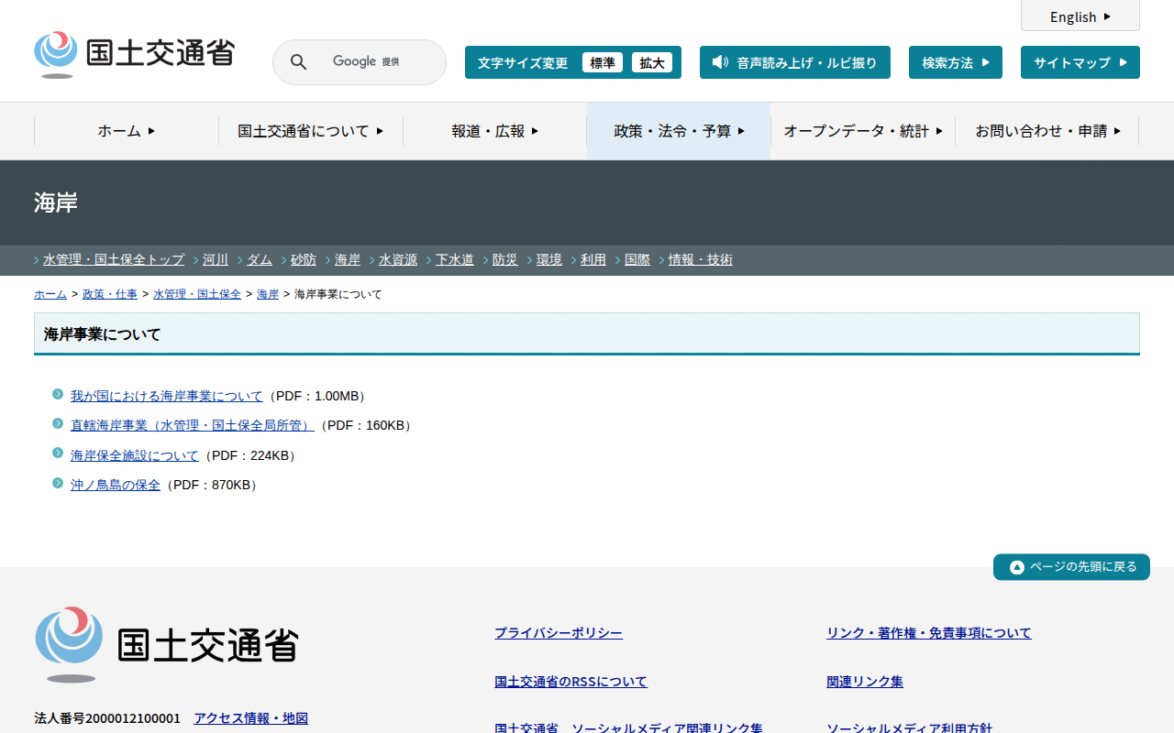Click bullet icon beside 我が国における海岸事業について
The width and height of the screenshot is (1174, 733).
pos(58,394)
